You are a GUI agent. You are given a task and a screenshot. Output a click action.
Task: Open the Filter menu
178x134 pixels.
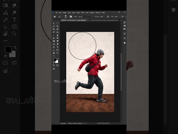coord(83,13)
